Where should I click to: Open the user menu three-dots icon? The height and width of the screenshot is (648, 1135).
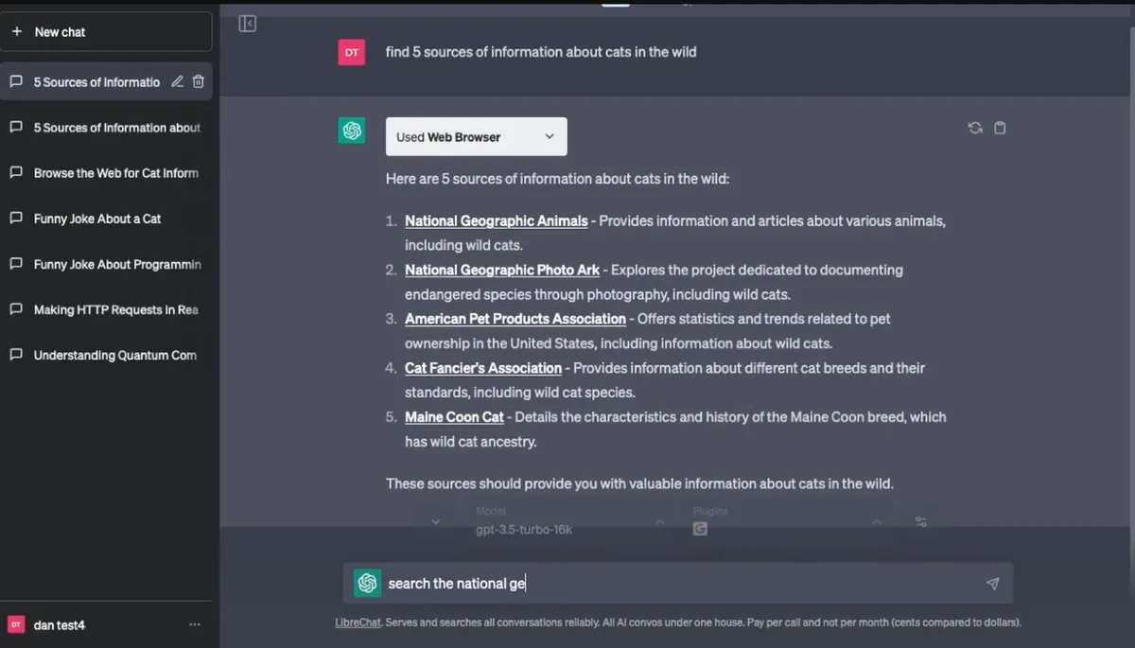click(x=195, y=625)
